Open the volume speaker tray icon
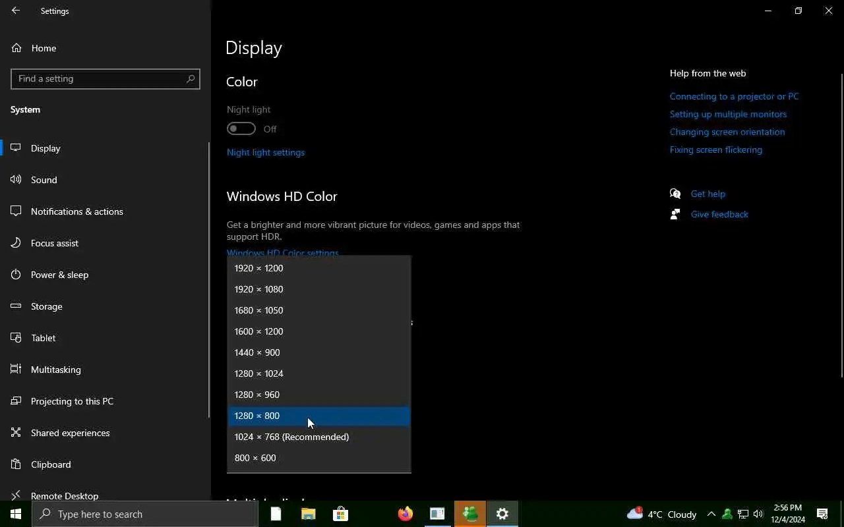 [758, 514]
